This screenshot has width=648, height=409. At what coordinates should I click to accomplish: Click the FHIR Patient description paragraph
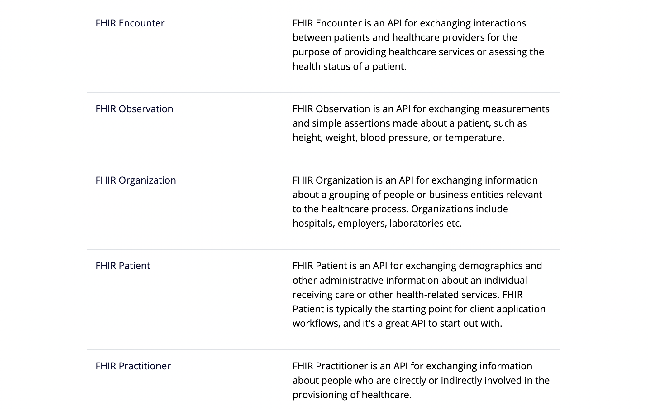pyautogui.click(x=419, y=295)
